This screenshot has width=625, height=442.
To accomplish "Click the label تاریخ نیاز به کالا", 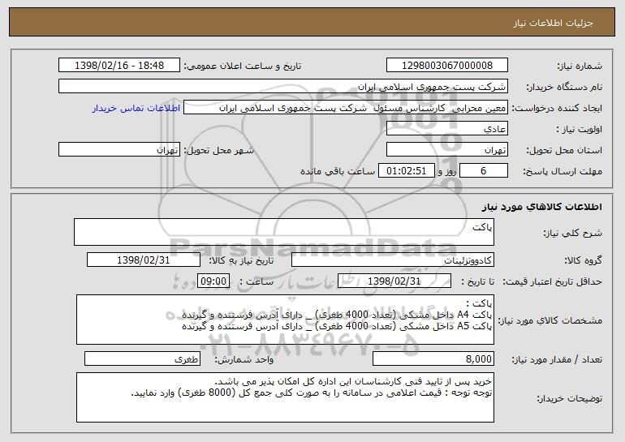I will 241,260.
